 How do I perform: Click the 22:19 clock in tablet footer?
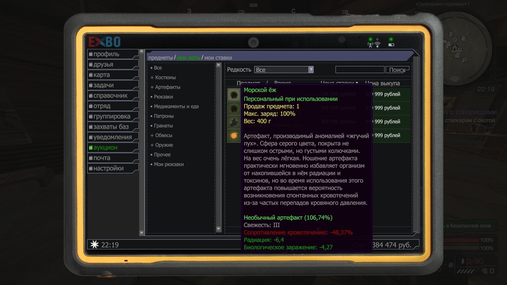[x=110, y=245]
